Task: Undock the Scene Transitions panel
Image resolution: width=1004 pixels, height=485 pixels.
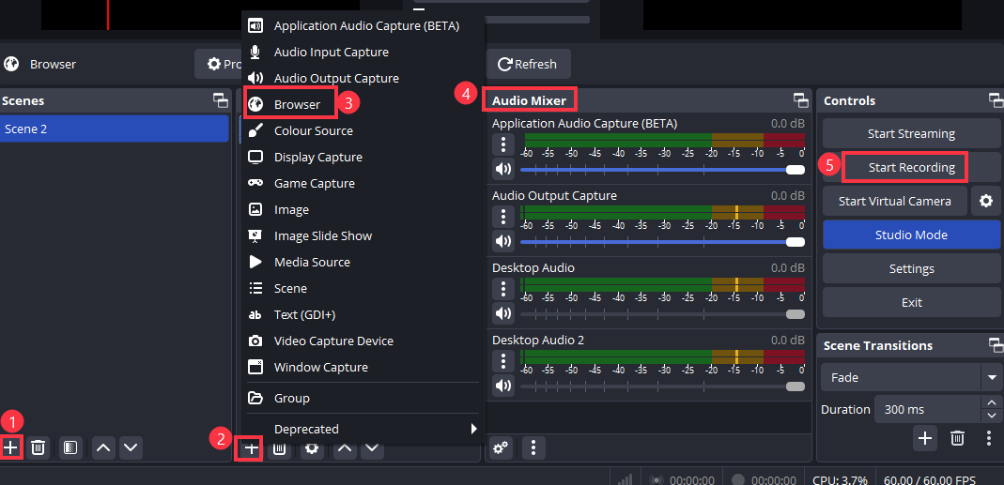Action: click(996, 345)
